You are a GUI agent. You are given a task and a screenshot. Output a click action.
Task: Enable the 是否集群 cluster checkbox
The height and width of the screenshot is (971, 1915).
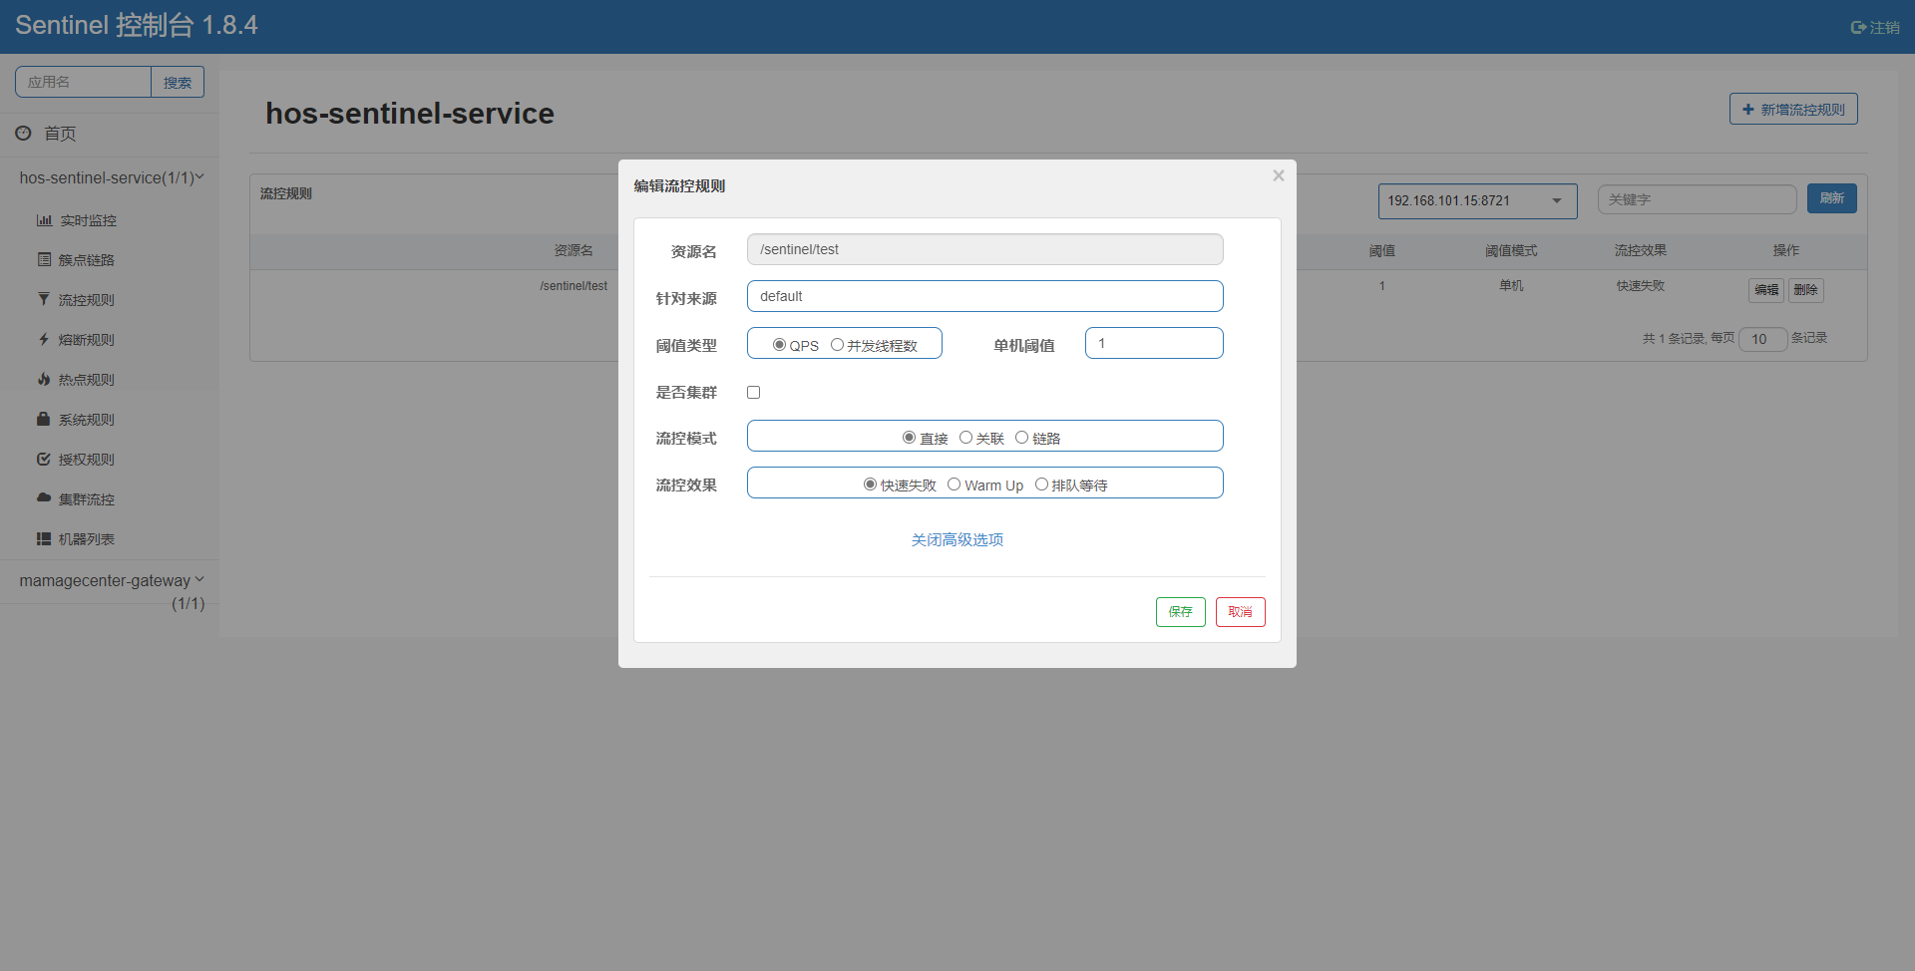[754, 393]
